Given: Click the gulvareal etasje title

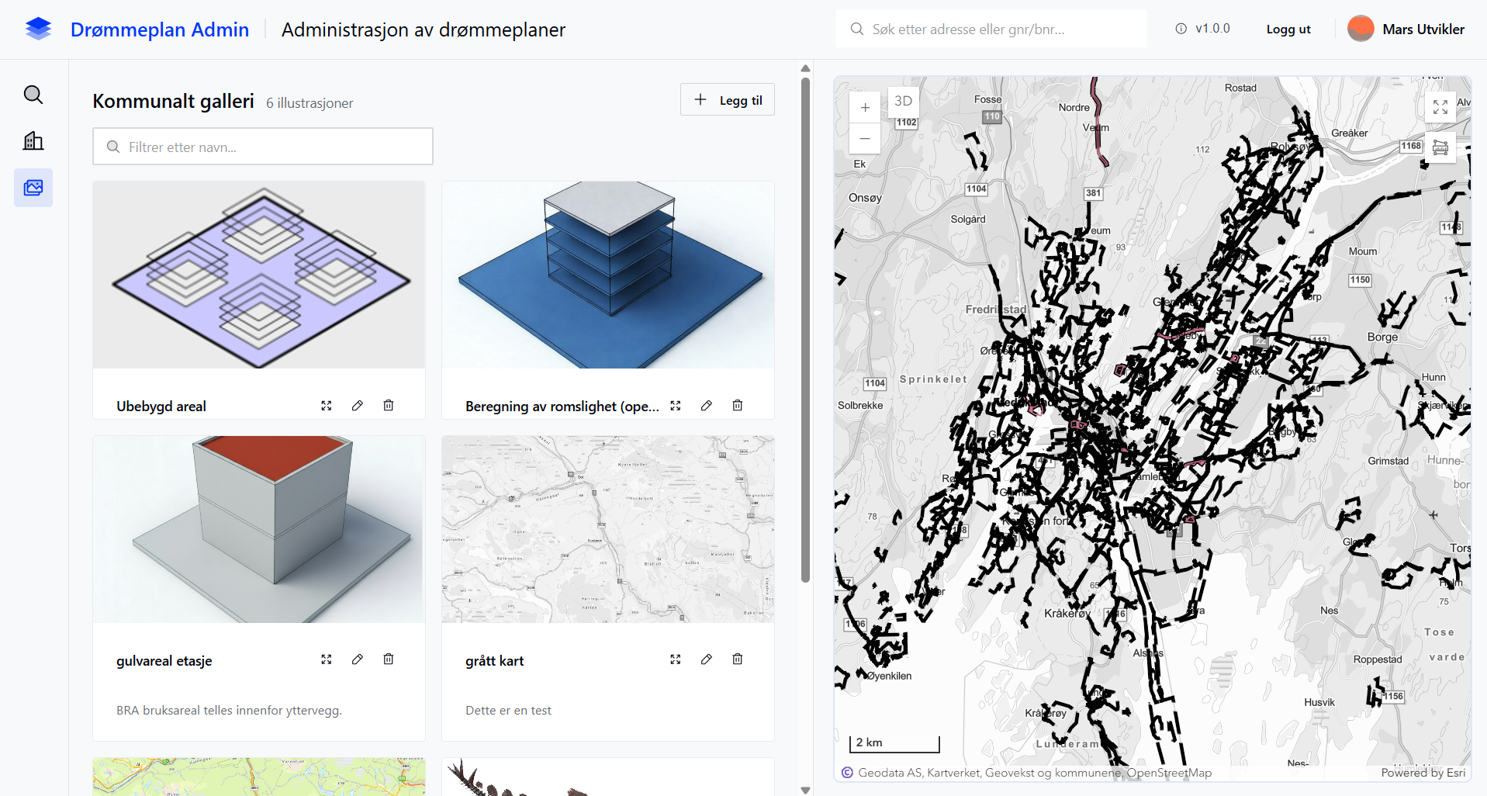Looking at the screenshot, I should (164, 661).
